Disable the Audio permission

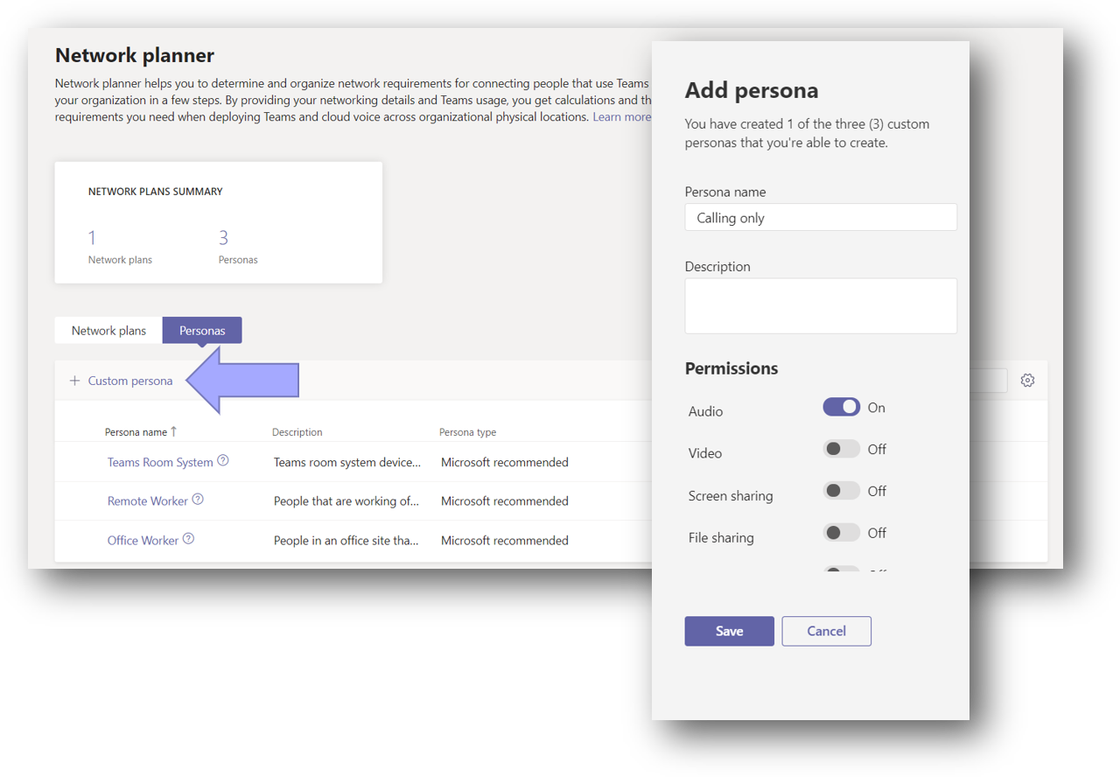[841, 407]
